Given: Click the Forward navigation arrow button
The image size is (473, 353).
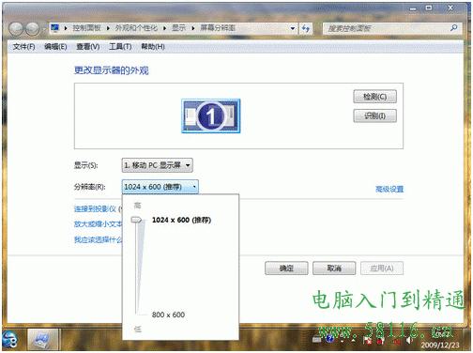Looking at the screenshot, I should (x=32, y=29).
